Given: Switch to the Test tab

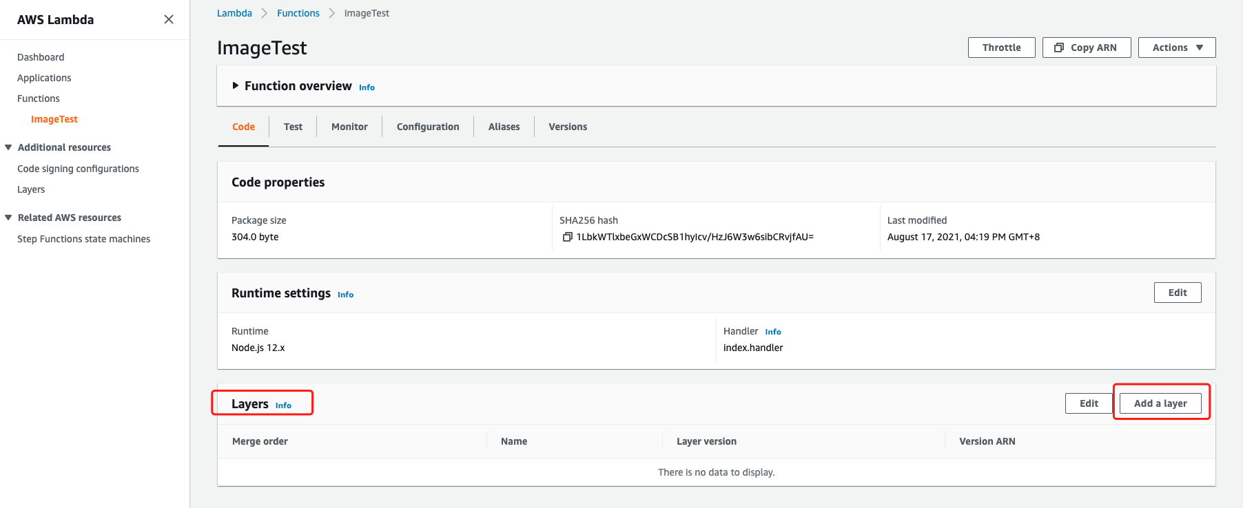Looking at the screenshot, I should pyautogui.click(x=293, y=127).
